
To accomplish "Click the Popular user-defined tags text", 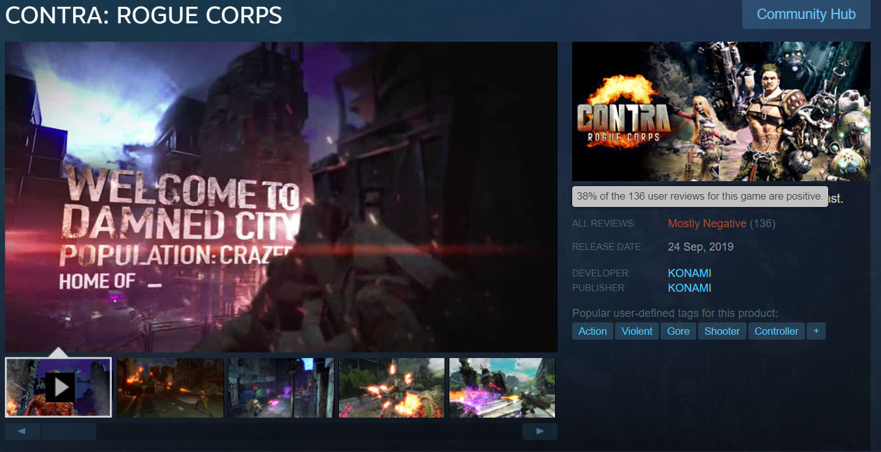I will point(675,313).
